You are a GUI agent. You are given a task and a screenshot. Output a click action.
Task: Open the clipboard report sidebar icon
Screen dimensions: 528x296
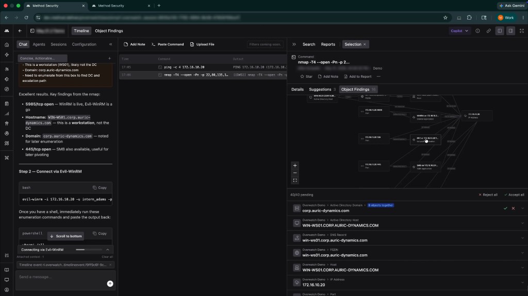click(x=7, y=104)
